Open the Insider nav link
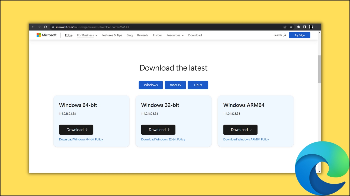The image size is (350, 196). pos(157,35)
